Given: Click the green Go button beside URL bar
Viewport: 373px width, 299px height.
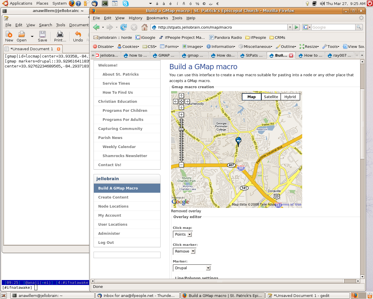Looking at the screenshot, I should [x=296, y=27].
